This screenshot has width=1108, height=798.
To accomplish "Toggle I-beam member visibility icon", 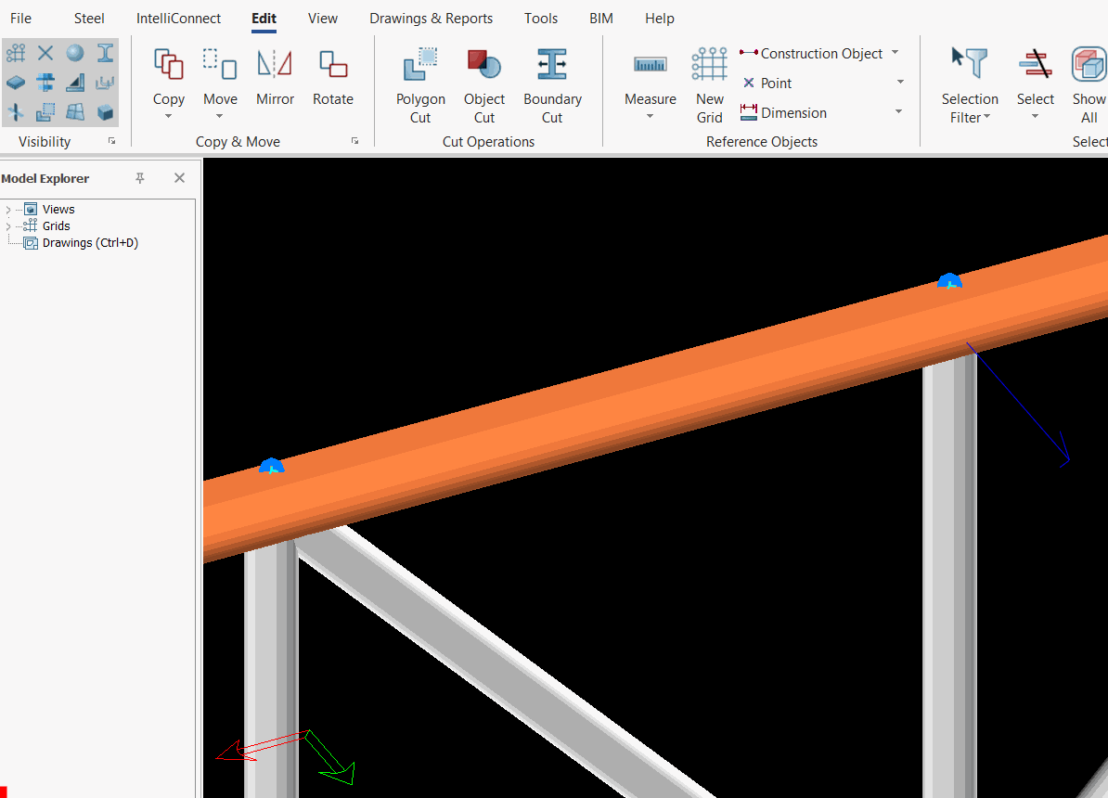I will pos(105,53).
